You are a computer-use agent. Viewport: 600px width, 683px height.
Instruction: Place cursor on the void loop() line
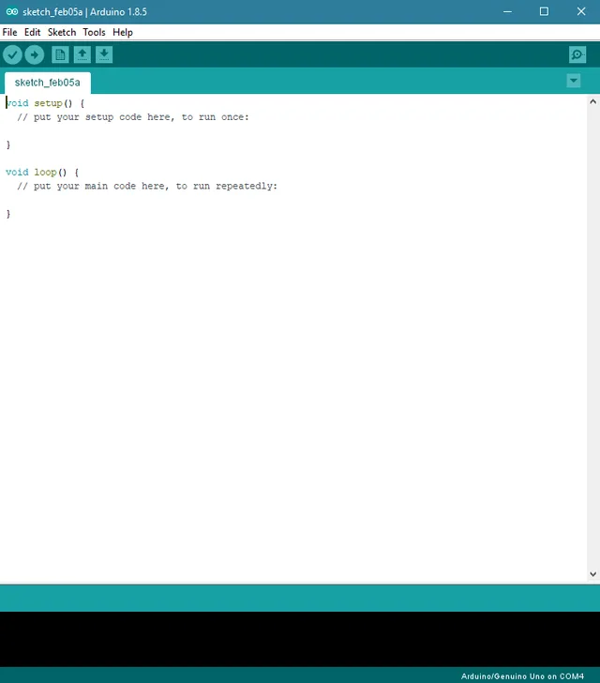(42, 173)
